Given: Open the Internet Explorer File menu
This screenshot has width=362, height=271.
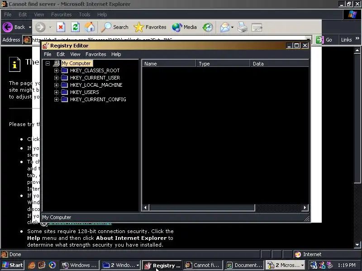Looking at the screenshot, I should (x=8, y=14).
